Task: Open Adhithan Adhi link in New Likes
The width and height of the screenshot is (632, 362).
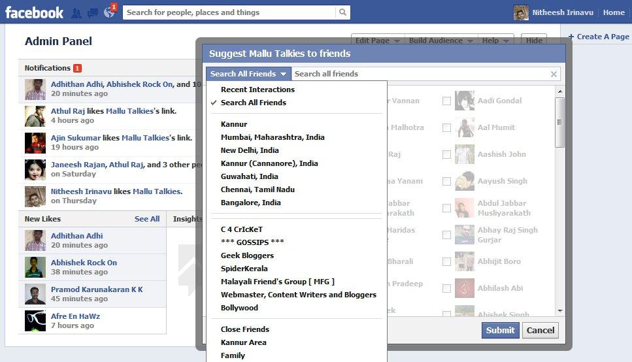Action: (76, 236)
